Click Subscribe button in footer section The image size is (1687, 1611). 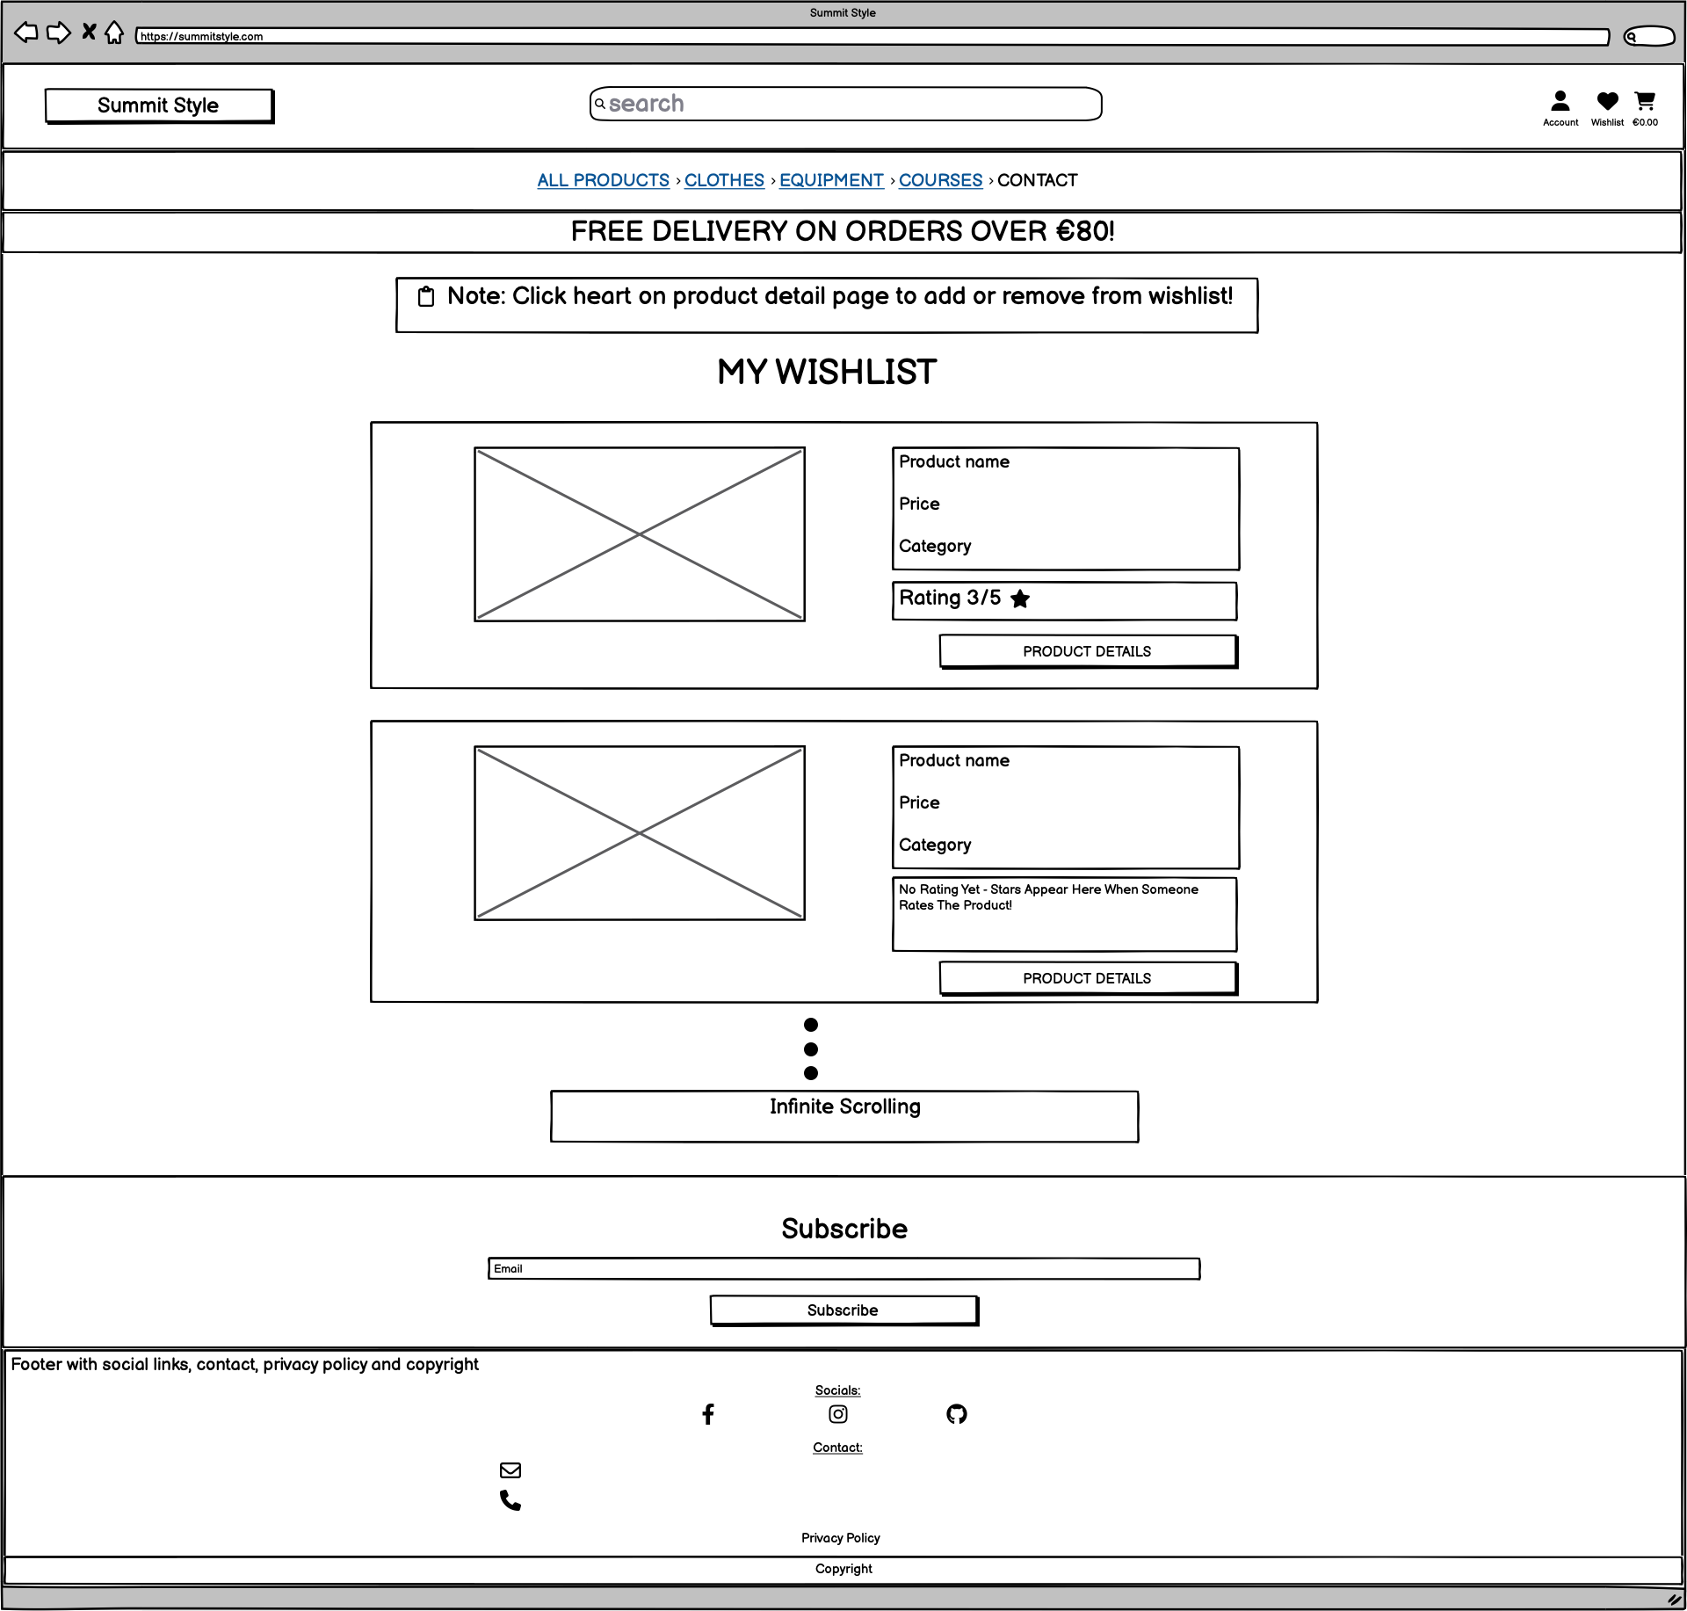tap(842, 1310)
